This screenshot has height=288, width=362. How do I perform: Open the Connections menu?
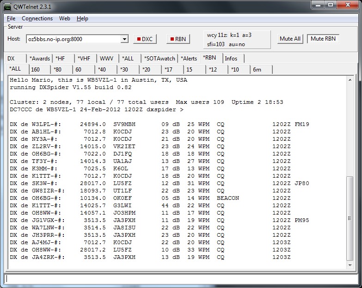[x=37, y=18]
